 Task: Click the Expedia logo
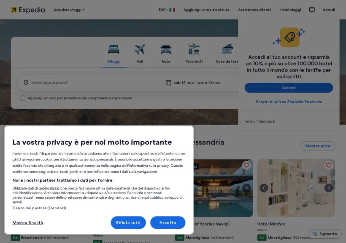point(28,10)
